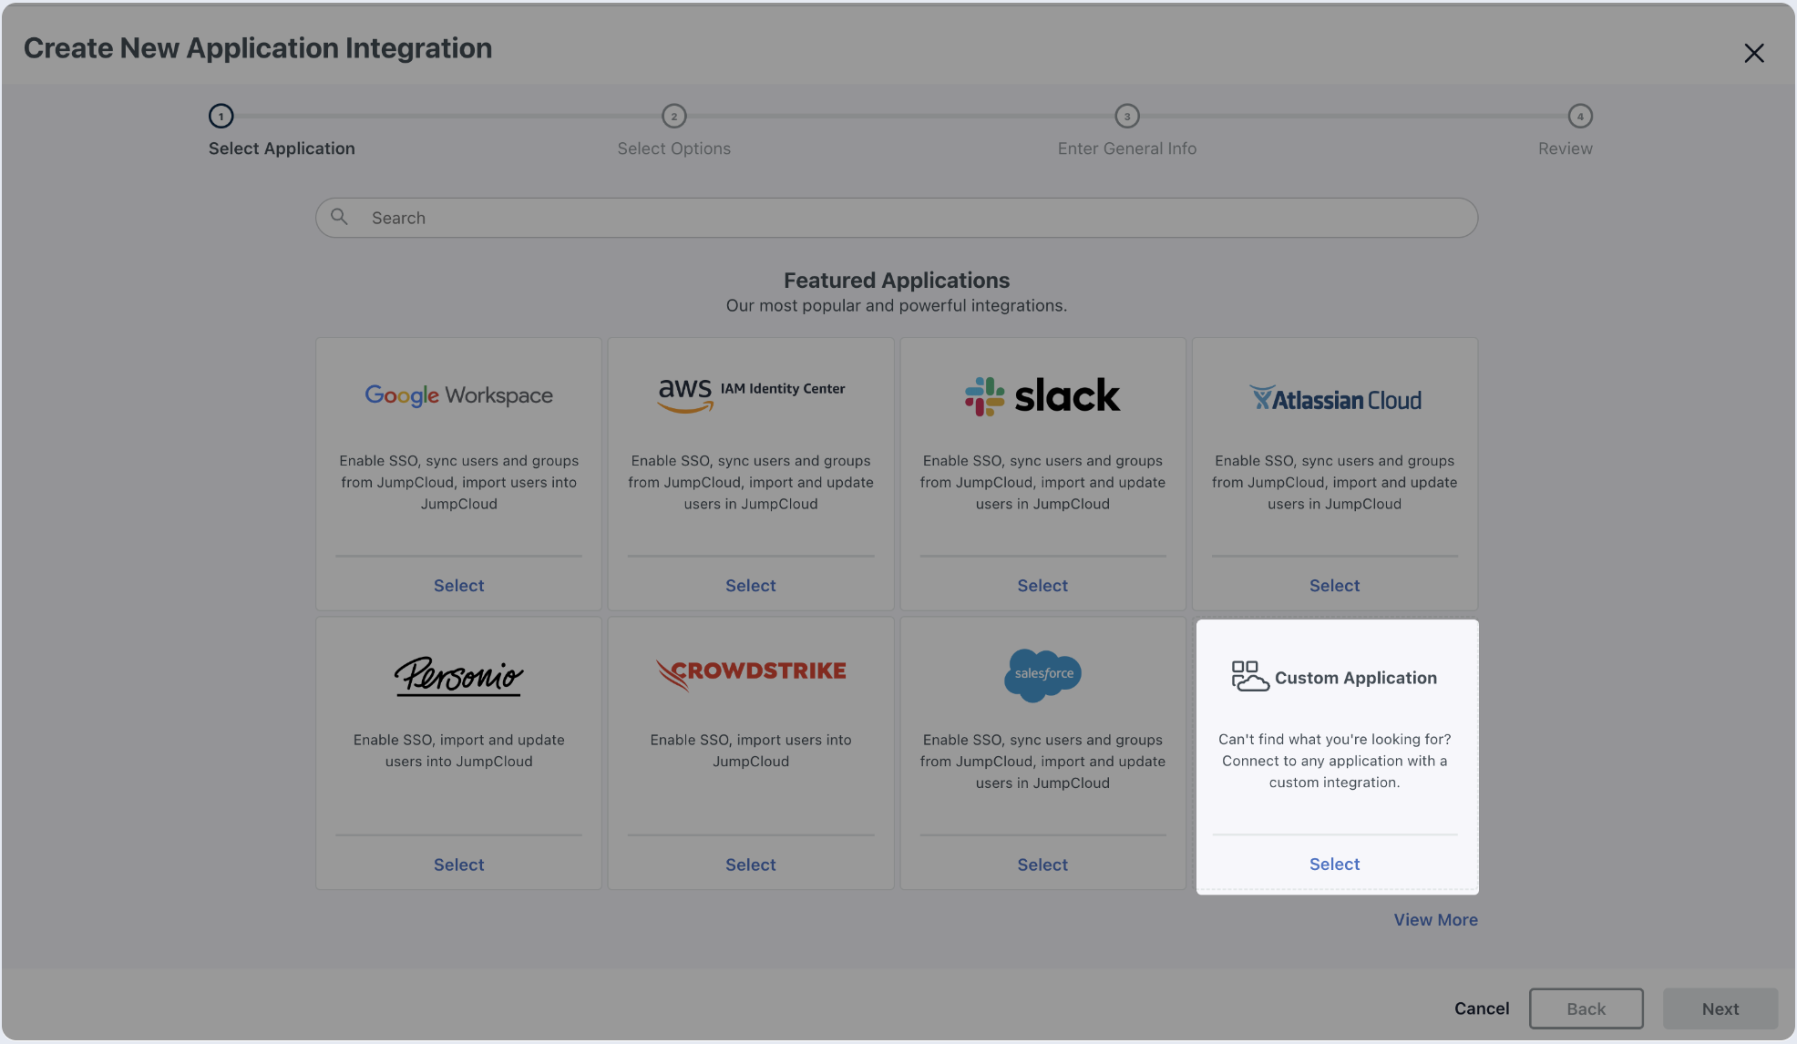Click the search magnifier icon
Image resolution: width=1797 pixels, height=1044 pixels.
click(339, 217)
